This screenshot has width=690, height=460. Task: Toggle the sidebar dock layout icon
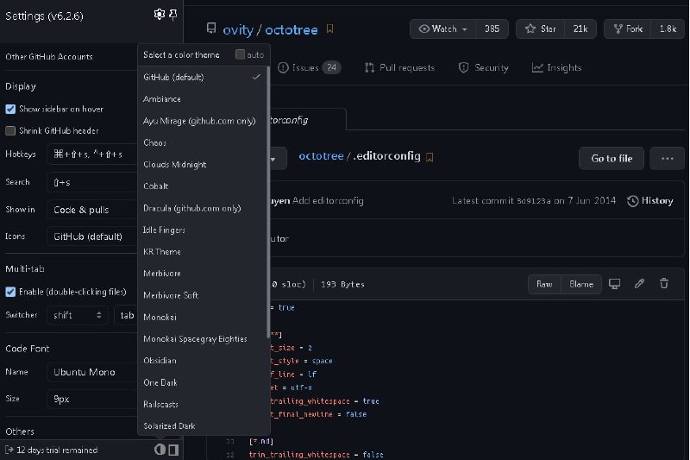coord(173,450)
